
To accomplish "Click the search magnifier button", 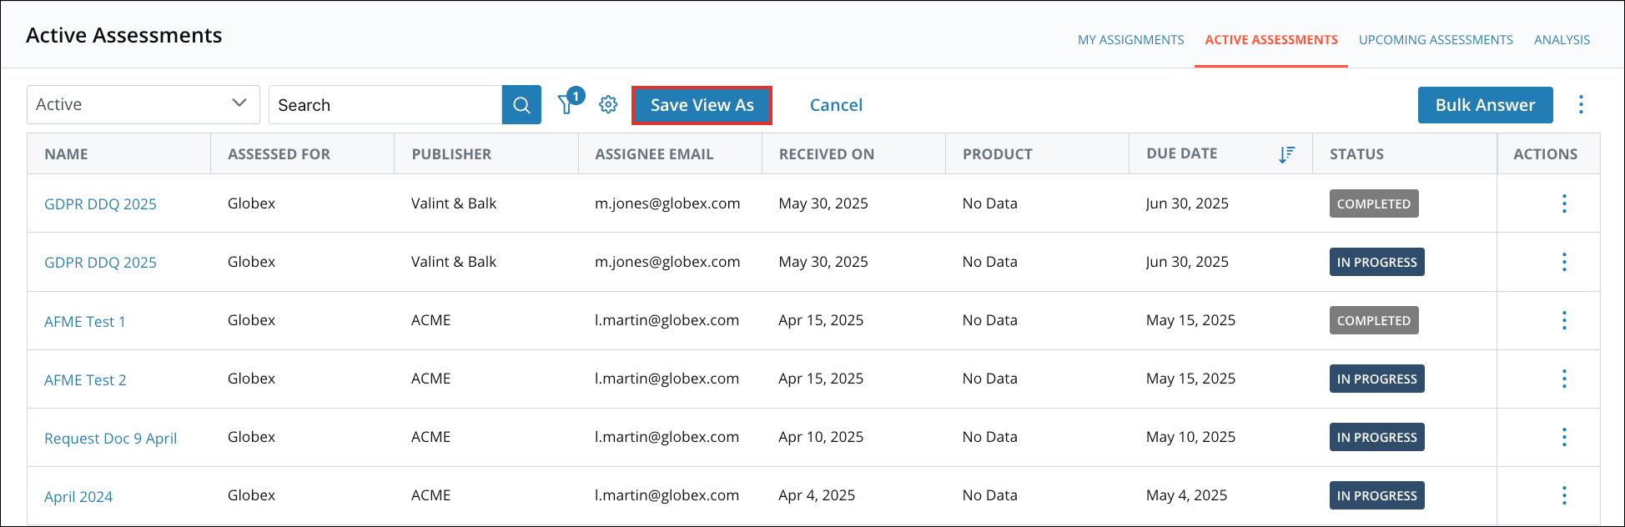I will tap(521, 105).
